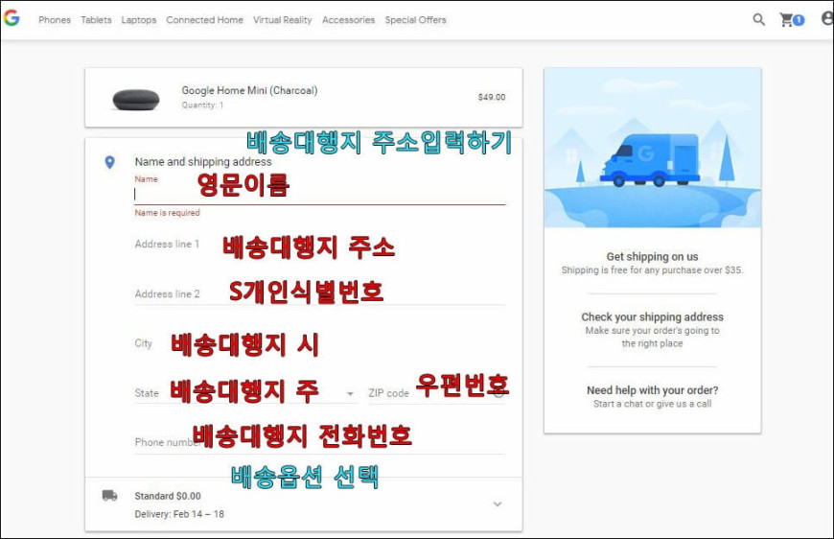Click the Google Home Mini (Charcoal) title
Viewport: 834px width, 539px height.
[249, 90]
